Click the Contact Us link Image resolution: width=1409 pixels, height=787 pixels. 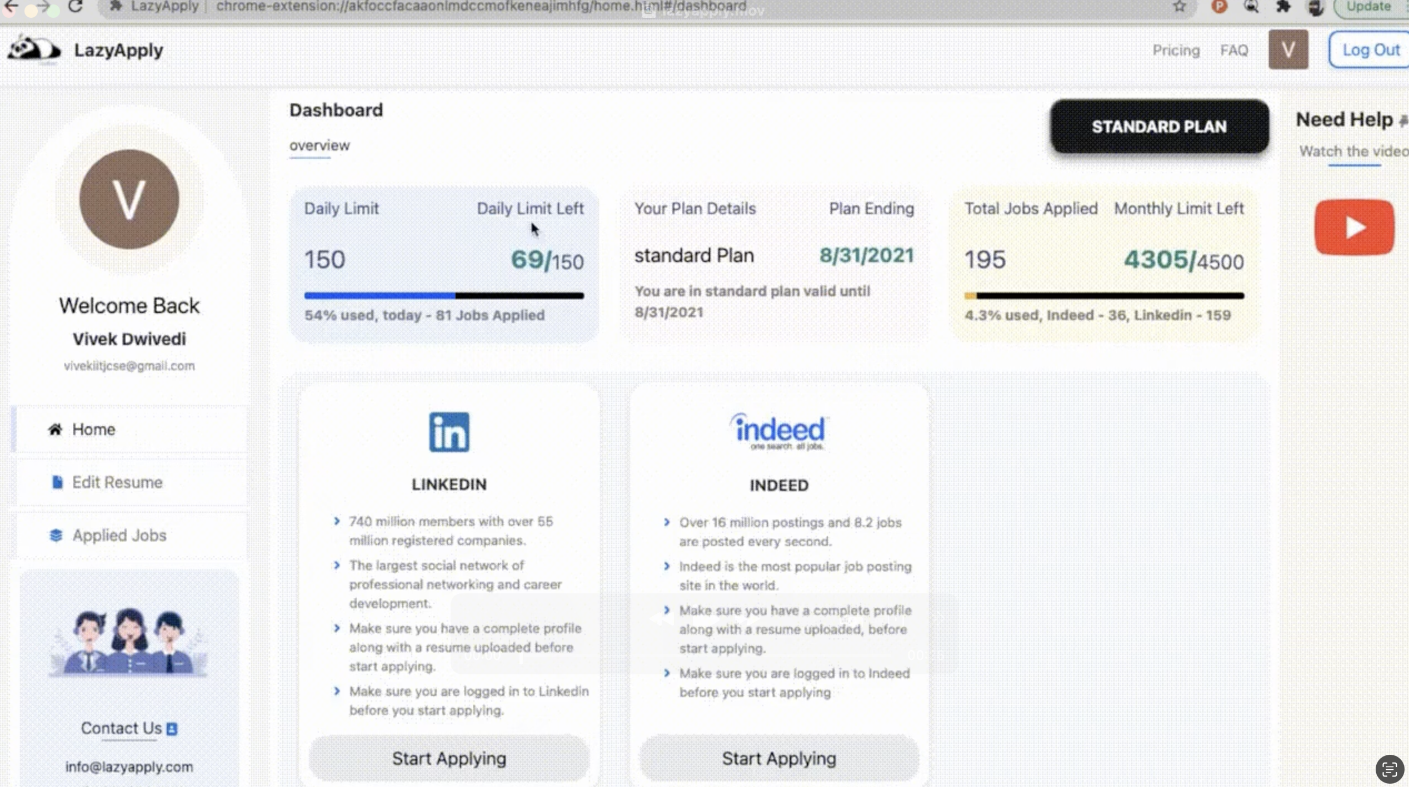(x=129, y=728)
